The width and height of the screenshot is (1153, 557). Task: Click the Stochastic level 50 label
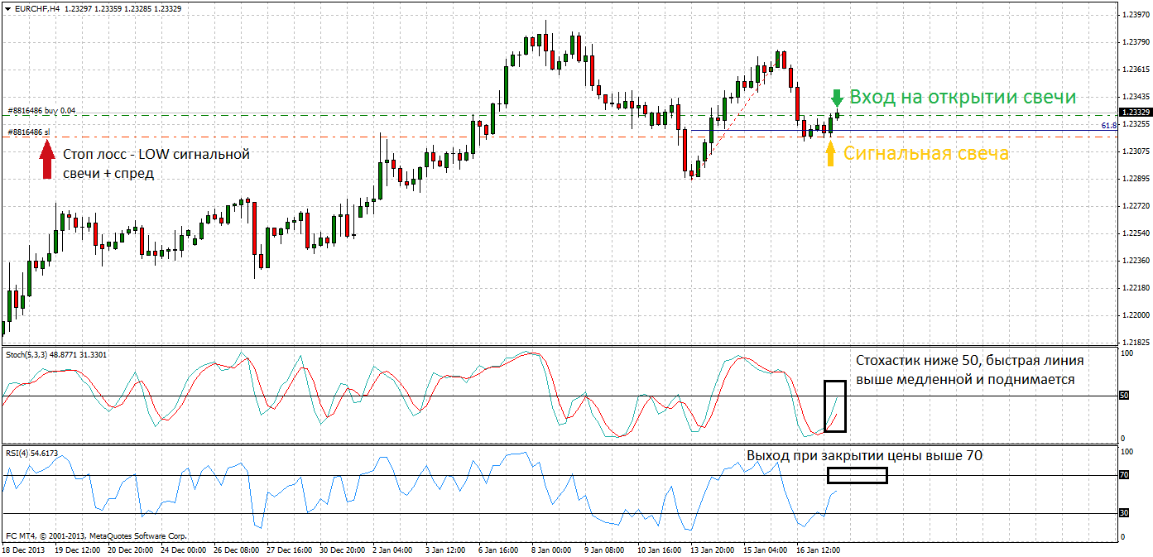click(x=1123, y=396)
